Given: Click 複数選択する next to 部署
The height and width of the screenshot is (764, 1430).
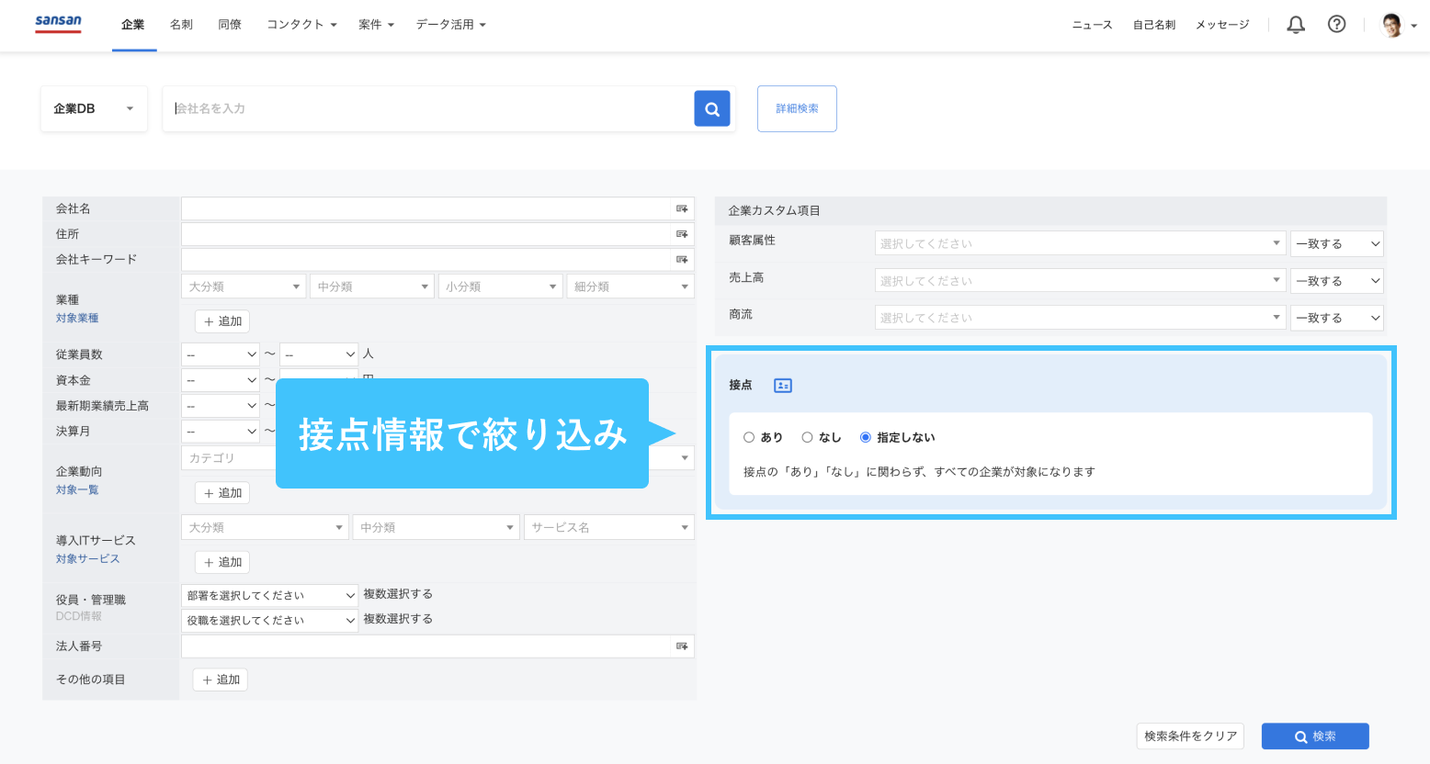Looking at the screenshot, I should coord(398,594).
